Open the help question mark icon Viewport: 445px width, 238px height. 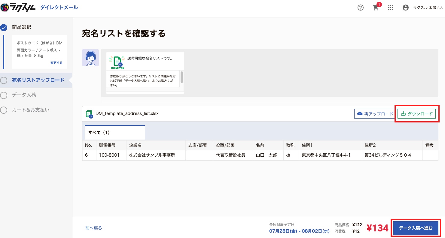pyautogui.click(x=361, y=8)
